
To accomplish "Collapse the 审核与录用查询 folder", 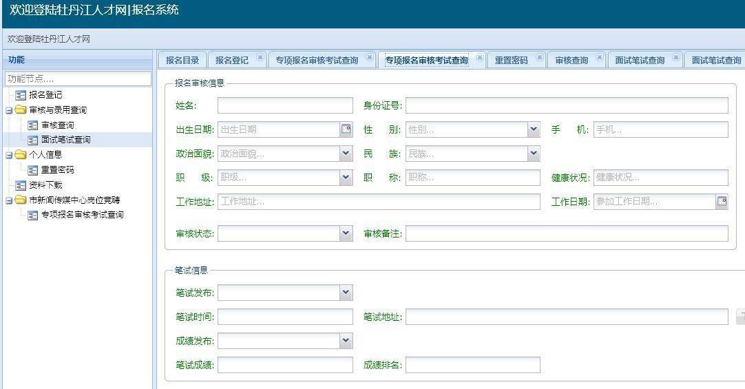I will point(9,110).
